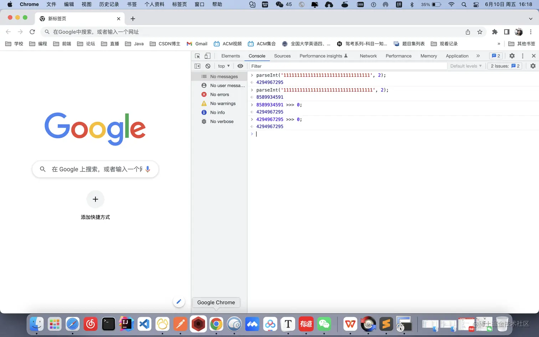Open the Application tab

(x=457, y=56)
